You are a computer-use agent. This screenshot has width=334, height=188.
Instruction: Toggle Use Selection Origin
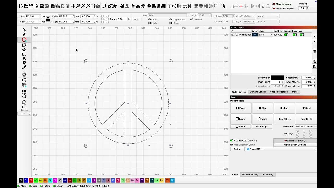pyautogui.click(x=232, y=145)
